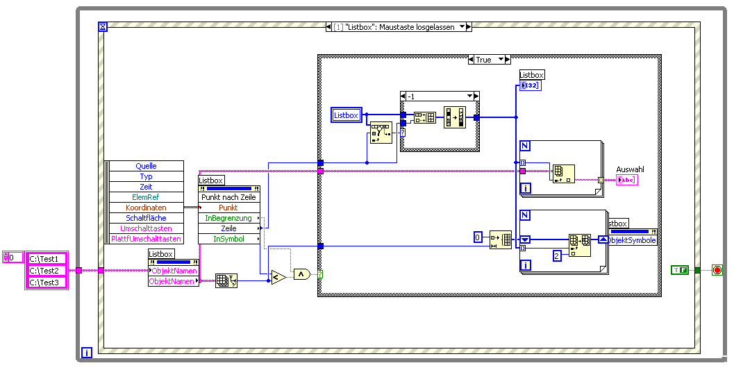
Task: Switch to previous case left of True
Action: pos(471,60)
